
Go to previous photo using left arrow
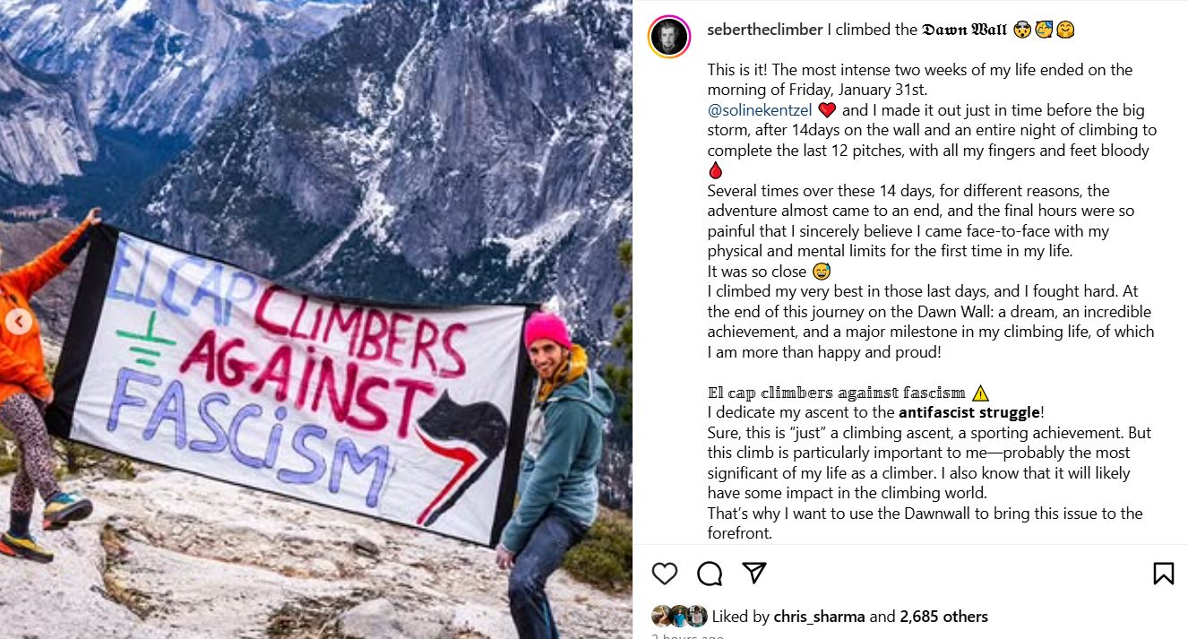click(x=19, y=321)
